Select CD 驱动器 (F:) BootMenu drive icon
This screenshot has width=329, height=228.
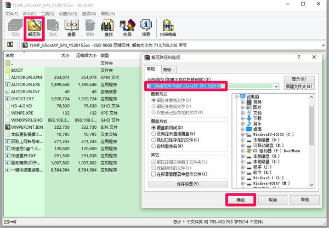pos(249,151)
